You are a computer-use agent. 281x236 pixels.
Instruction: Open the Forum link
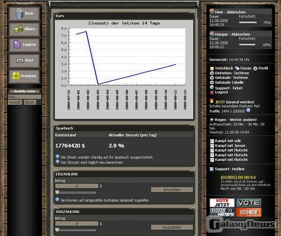click(246, 68)
